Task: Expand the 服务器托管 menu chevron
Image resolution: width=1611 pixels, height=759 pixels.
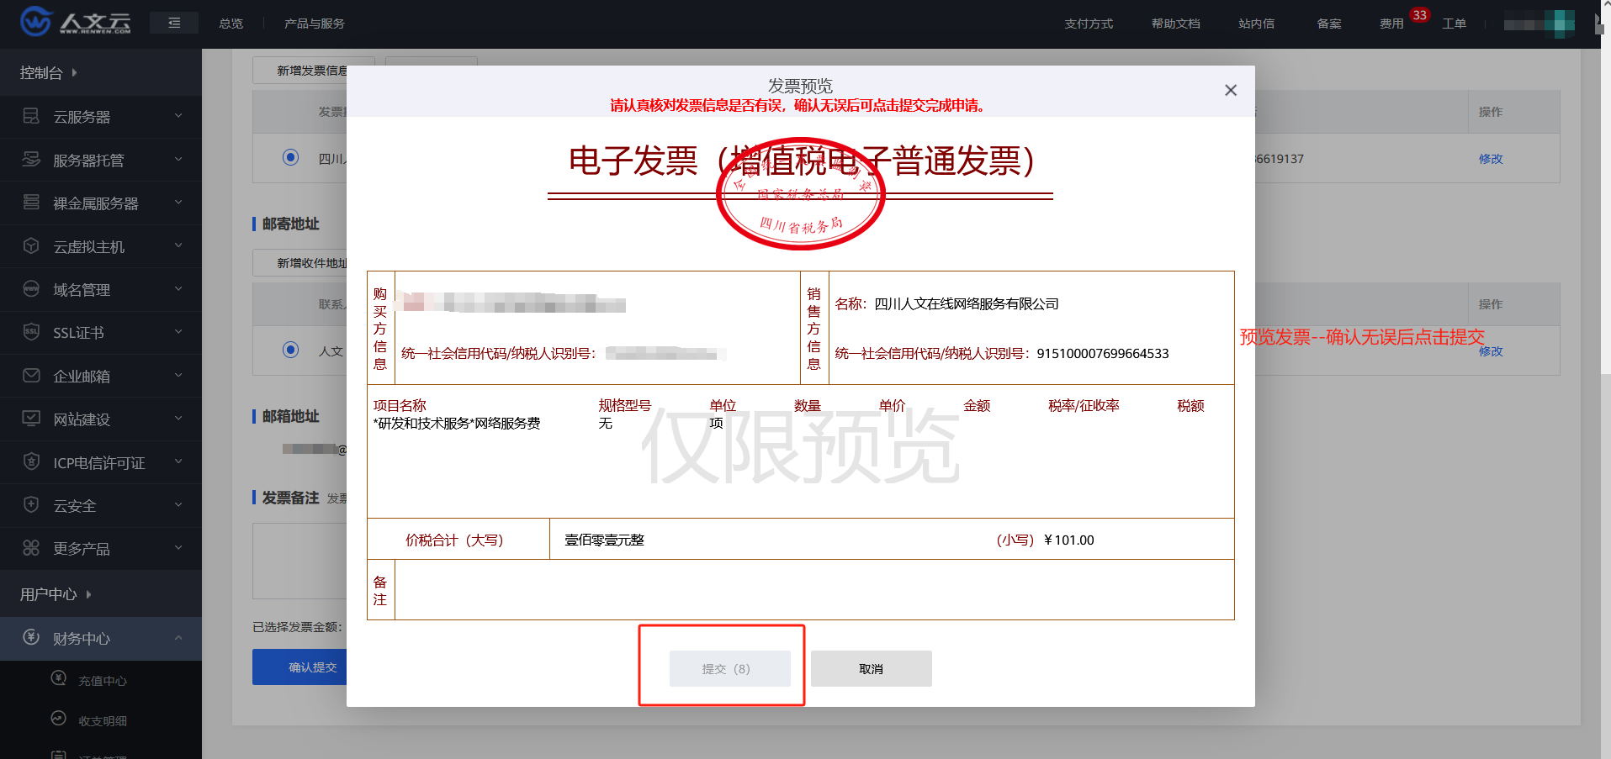Action: (x=178, y=160)
